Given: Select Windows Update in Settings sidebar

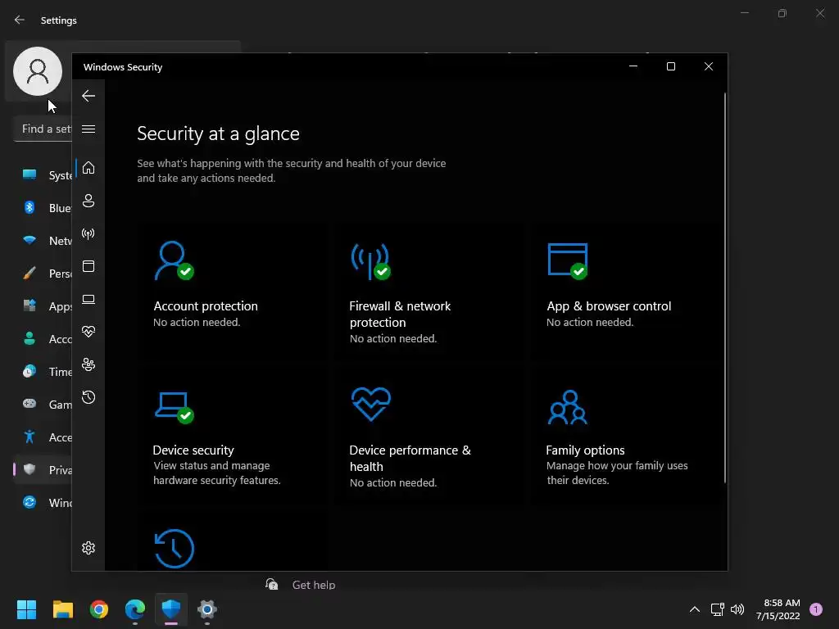Looking at the screenshot, I should 43,503.
